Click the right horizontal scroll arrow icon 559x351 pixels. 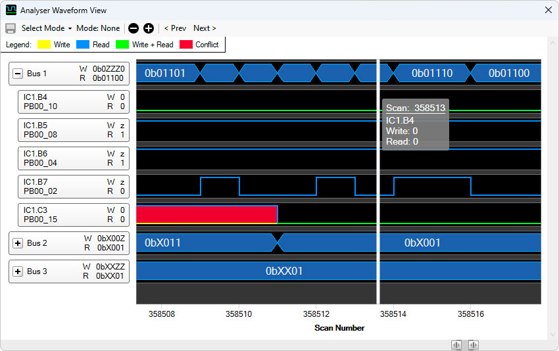click(473, 345)
